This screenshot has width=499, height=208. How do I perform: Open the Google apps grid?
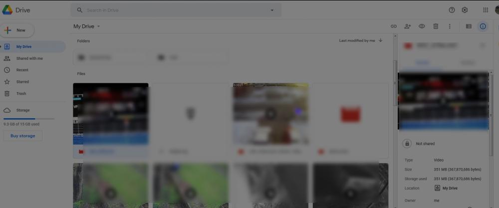tap(486, 10)
